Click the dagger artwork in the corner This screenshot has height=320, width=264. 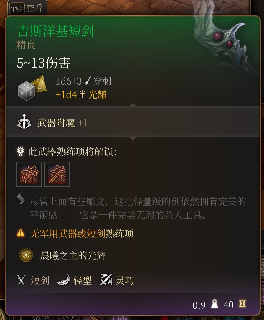(x=226, y=45)
